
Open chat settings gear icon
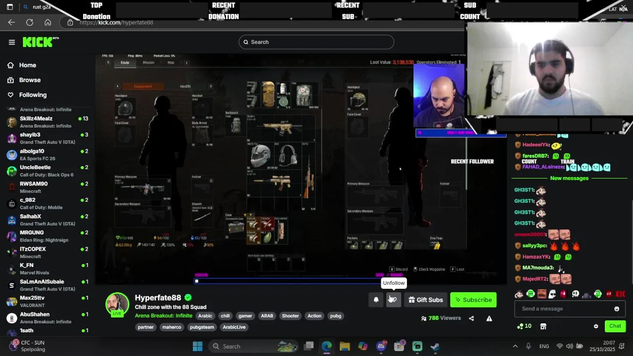point(596,326)
